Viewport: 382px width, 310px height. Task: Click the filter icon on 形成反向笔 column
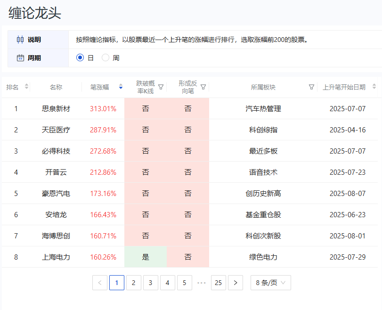tap(203, 87)
